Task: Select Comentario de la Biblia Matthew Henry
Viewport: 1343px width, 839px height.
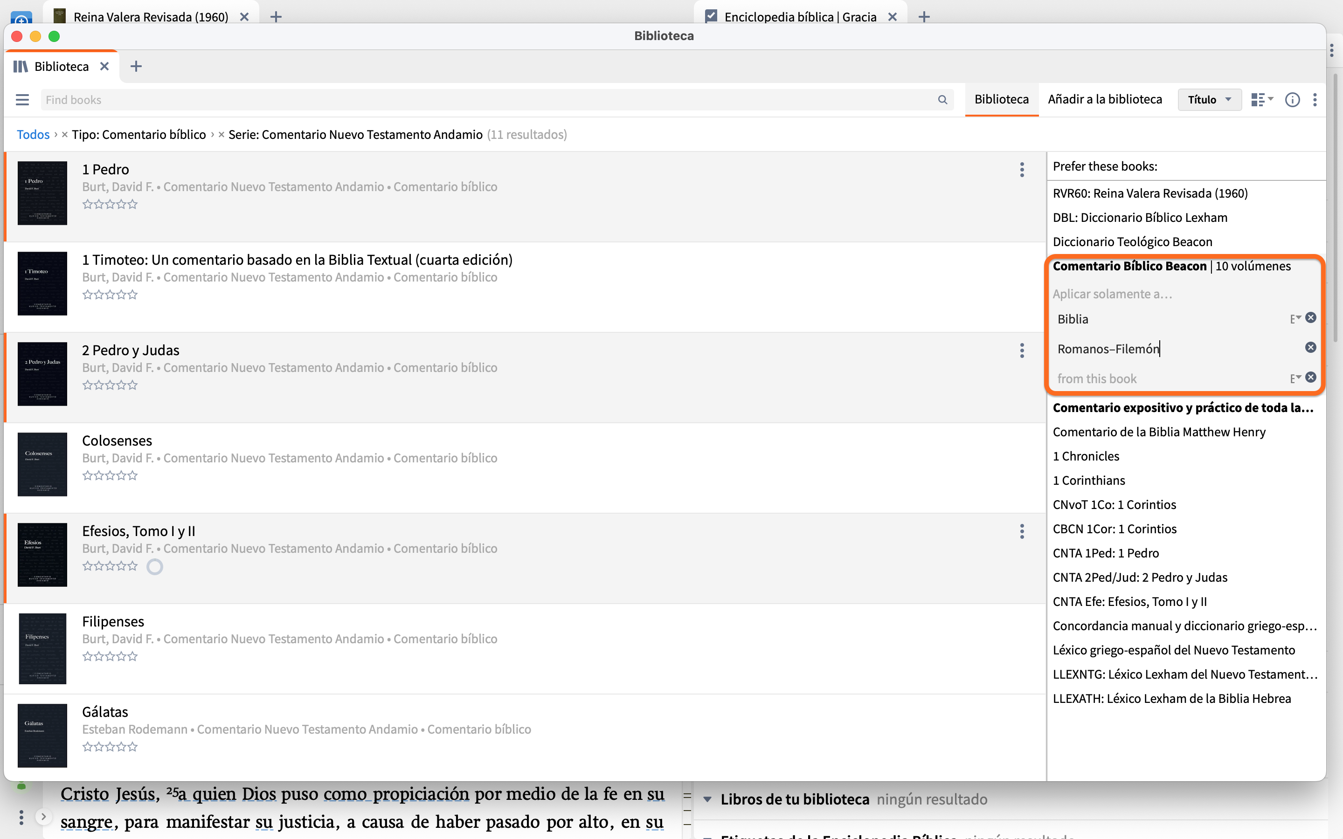Action: click(1159, 432)
